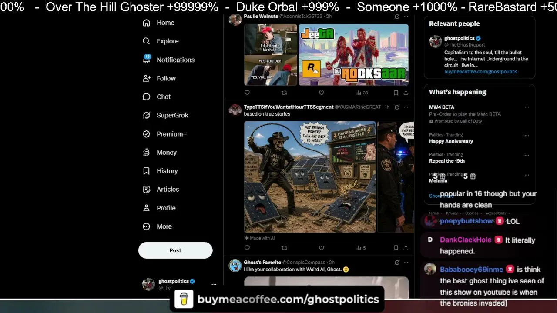557x313 pixels.
Task: Click ghostpolitics avatar in Relevant people
Action: click(x=436, y=41)
